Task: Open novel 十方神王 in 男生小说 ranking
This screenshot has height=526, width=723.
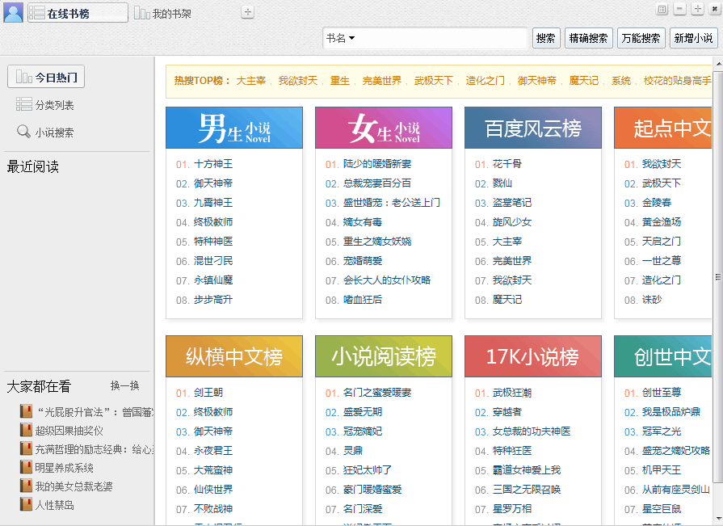Action: tap(213, 164)
